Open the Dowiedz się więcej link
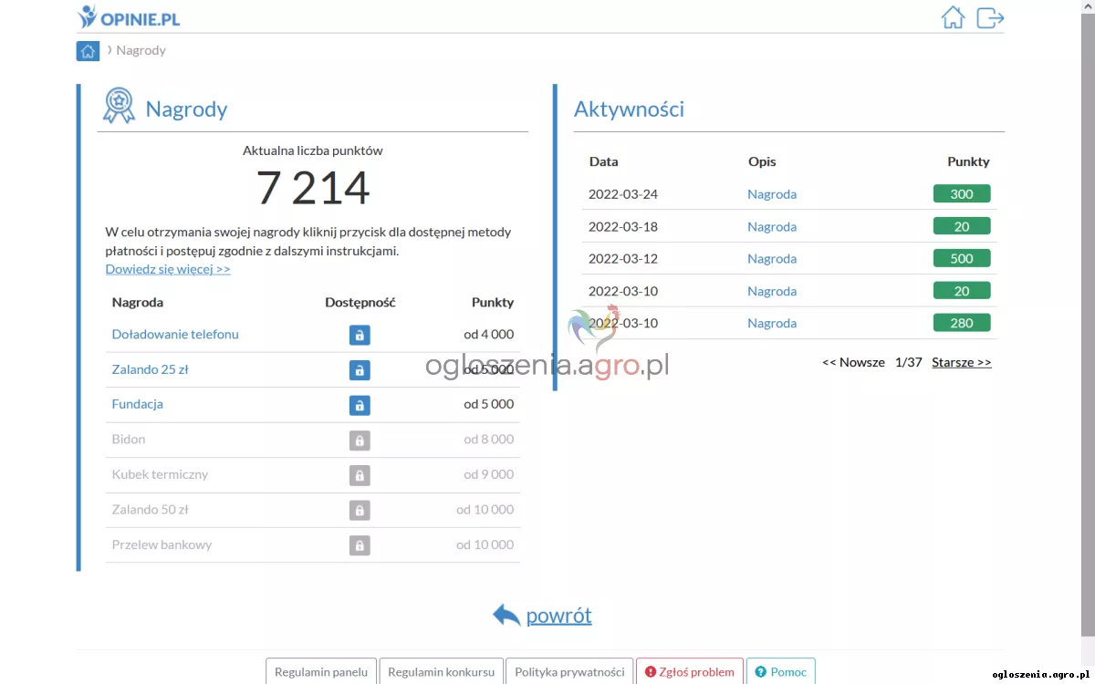 point(168,269)
